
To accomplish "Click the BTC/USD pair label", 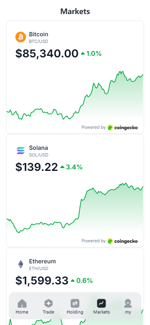I will (39, 41).
